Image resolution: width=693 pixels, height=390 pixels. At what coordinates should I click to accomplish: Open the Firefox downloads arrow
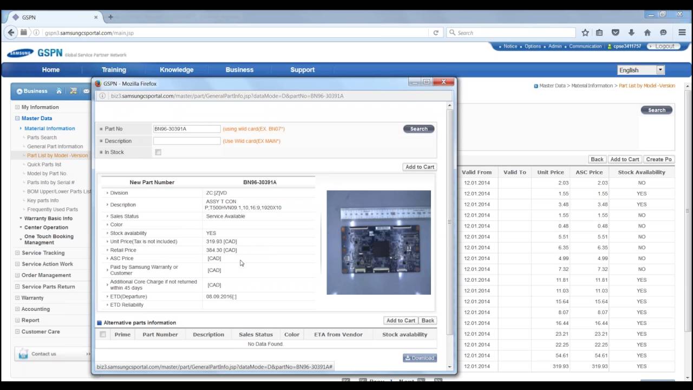[x=631, y=32]
